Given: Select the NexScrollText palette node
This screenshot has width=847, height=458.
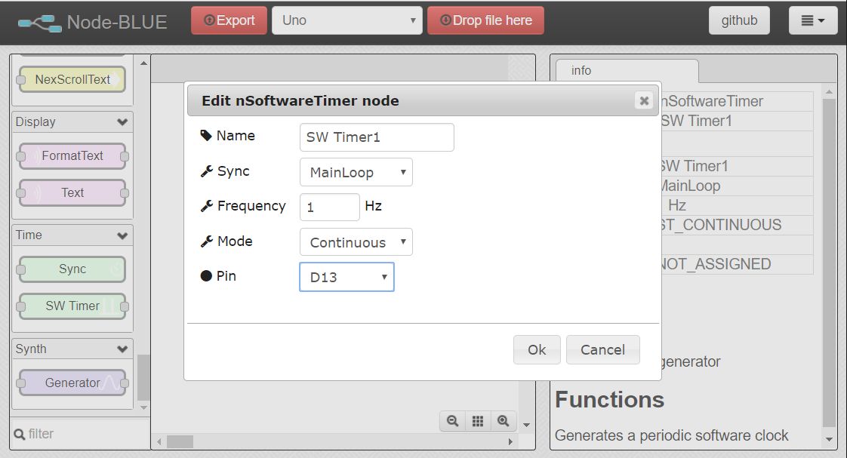Looking at the screenshot, I should (72, 79).
